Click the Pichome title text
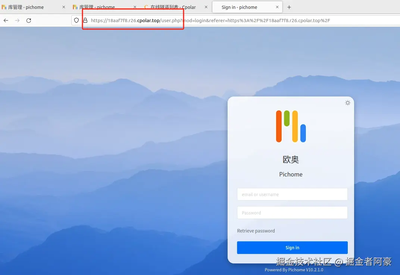This screenshot has height=275, width=400. (x=291, y=174)
